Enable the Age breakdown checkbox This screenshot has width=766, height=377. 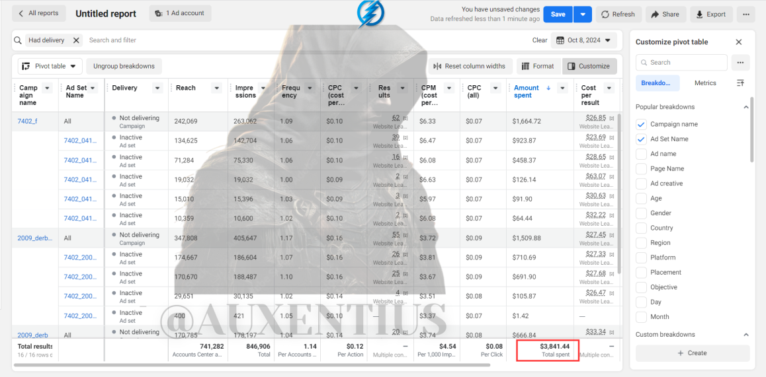(642, 199)
